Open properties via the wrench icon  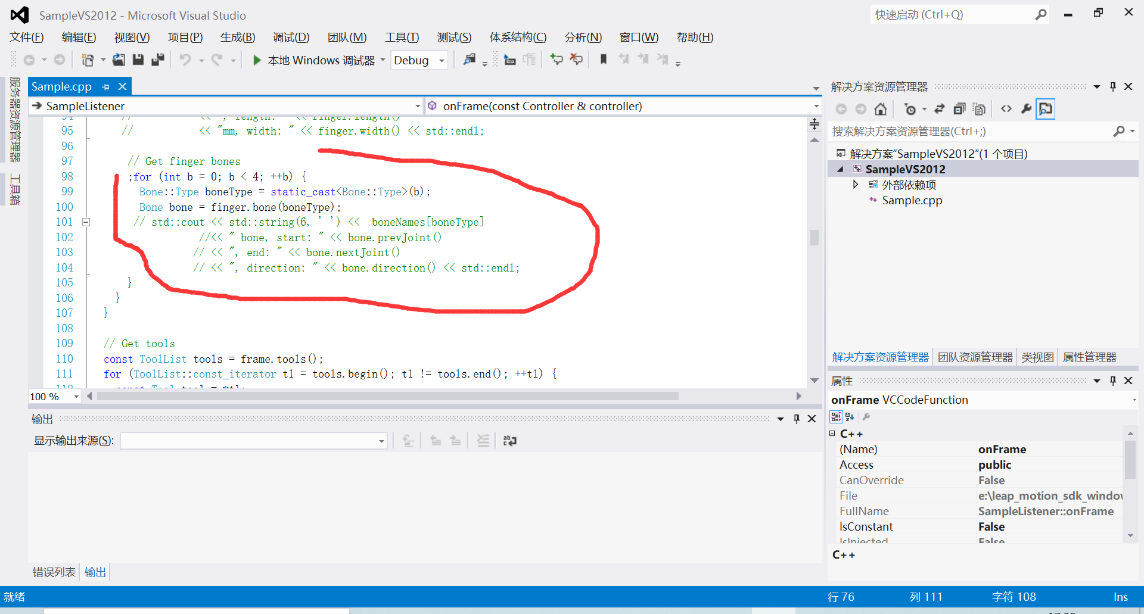pyautogui.click(x=1026, y=109)
